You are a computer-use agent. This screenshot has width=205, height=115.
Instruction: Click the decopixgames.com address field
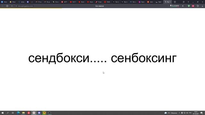24,6
